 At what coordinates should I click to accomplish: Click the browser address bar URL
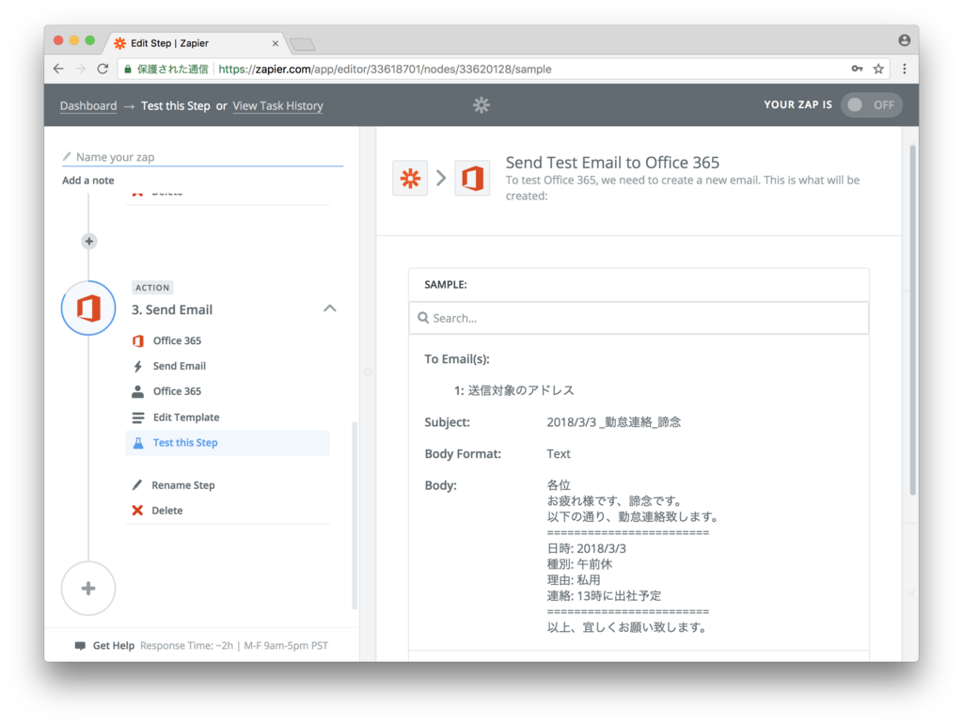click(385, 70)
